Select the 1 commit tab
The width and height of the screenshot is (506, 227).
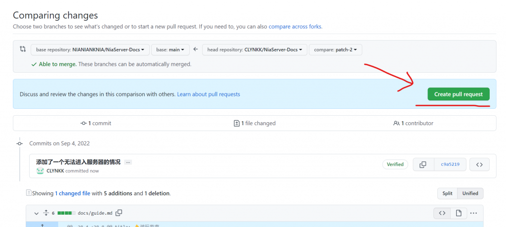[x=96, y=123]
